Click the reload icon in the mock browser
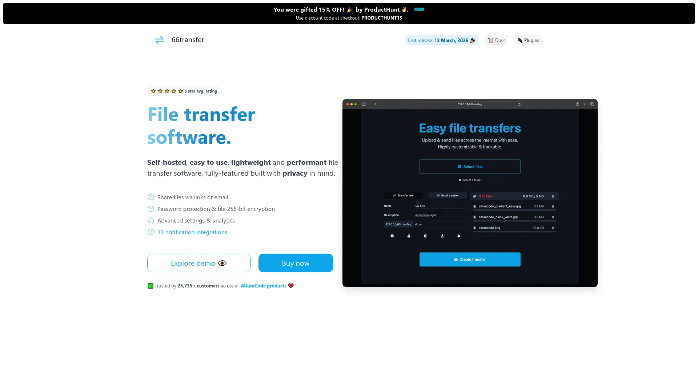Screen dimensions: 698x392 click(x=519, y=104)
